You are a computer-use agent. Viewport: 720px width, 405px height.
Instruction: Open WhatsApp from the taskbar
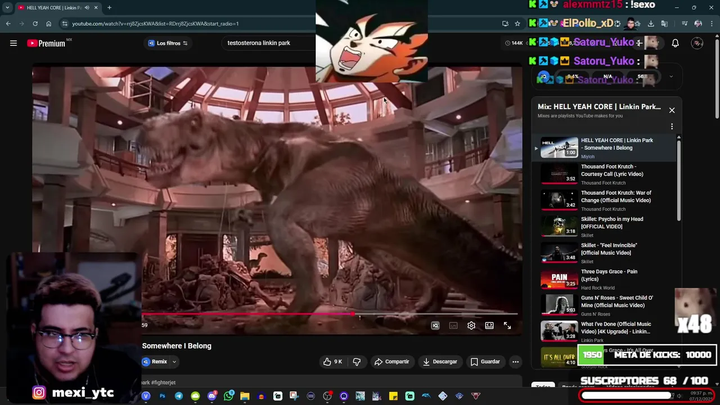(228, 396)
